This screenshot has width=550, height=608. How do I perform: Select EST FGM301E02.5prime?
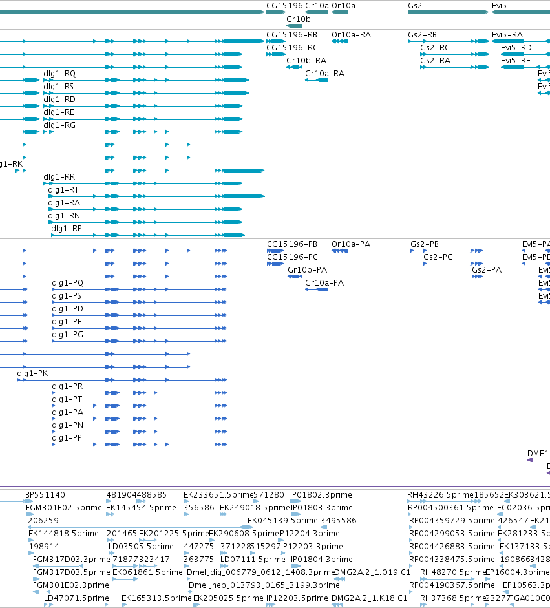pyautogui.click(x=63, y=508)
